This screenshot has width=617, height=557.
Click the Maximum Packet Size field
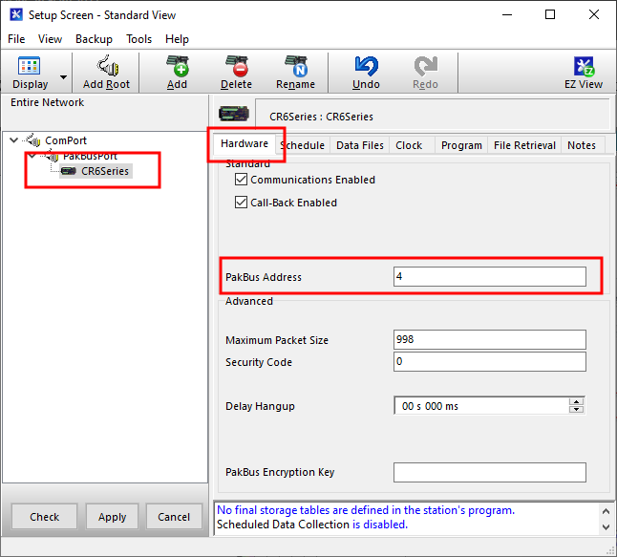tap(490, 340)
